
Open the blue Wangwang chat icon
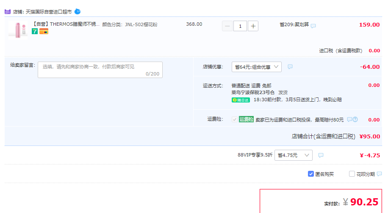coord(78,11)
